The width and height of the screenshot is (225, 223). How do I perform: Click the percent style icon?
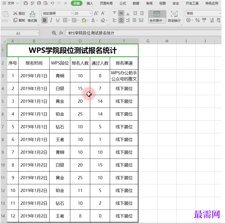197,20
